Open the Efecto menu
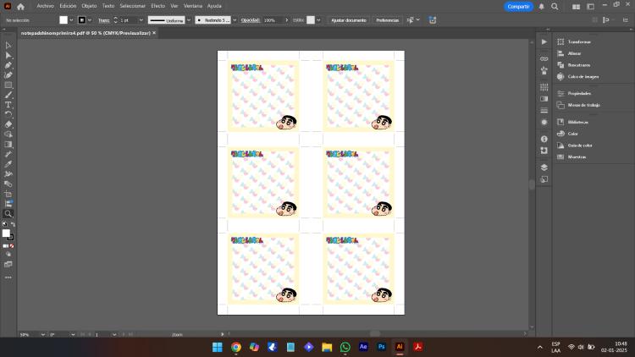635x357 pixels. pyautogui.click(x=158, y=6)
